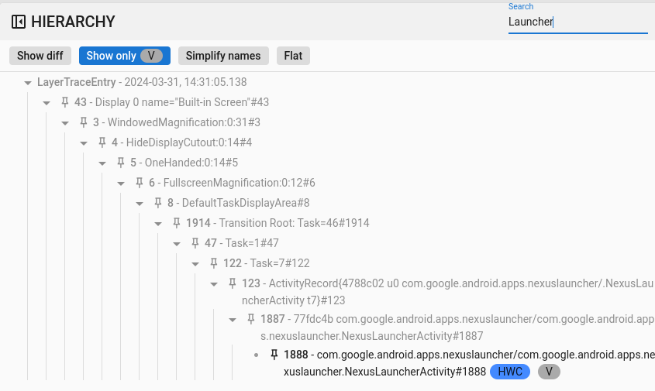
Task: Toggle the Show diff option
Action: coord(40,56)
